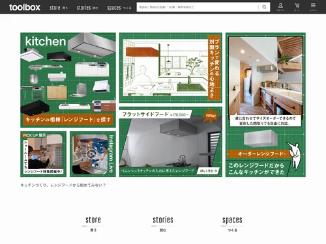The image size is (326, 244).
Task: Click the magnifier search icon
Action: pos(264,7)
